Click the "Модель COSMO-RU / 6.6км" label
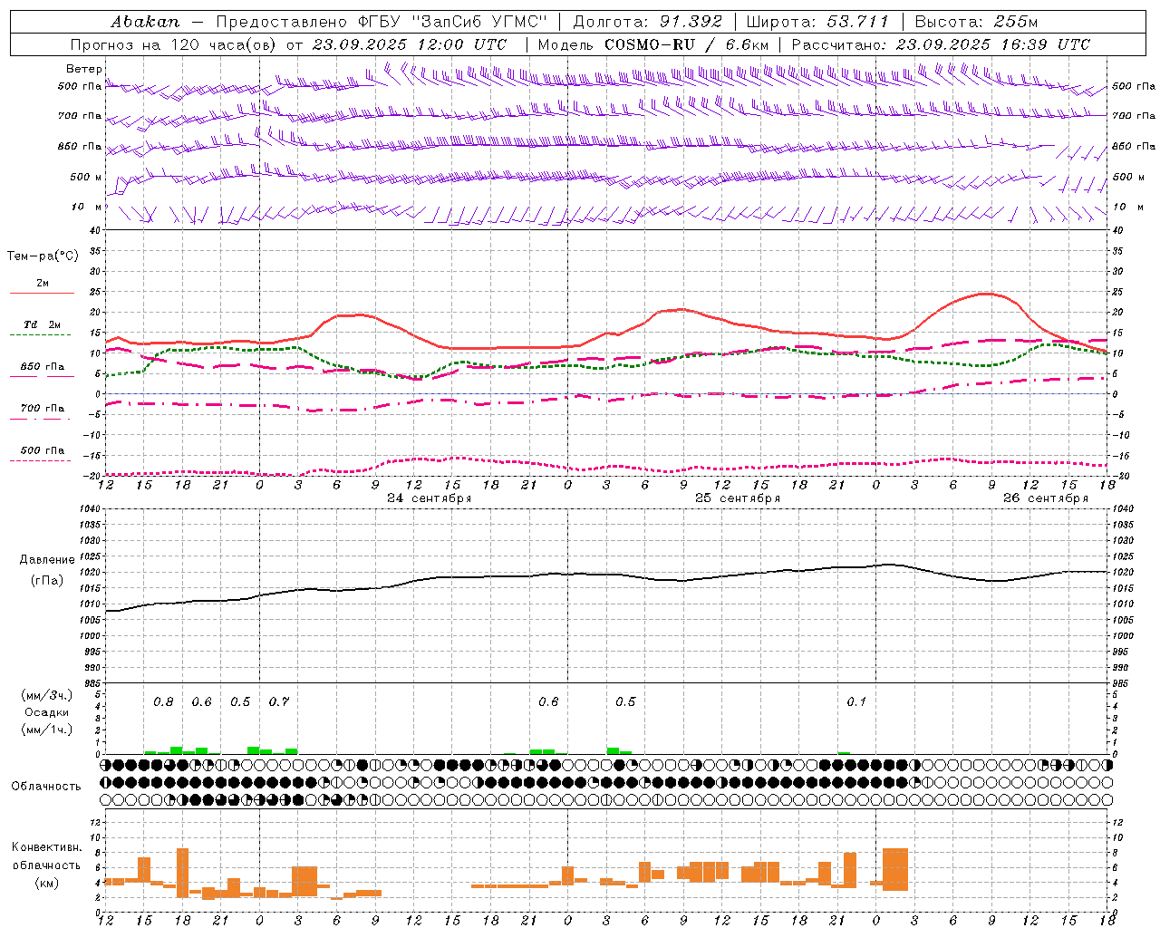Viewport: 1160px width, 928px height. [653, 44]
